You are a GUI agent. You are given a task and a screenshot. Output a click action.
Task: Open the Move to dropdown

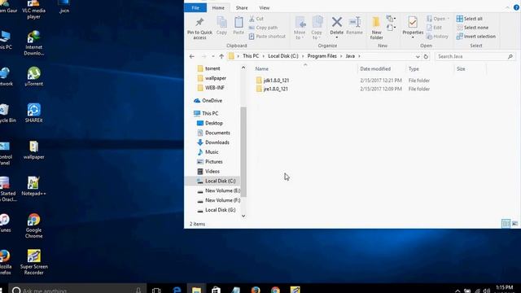(x=300, y=28)
